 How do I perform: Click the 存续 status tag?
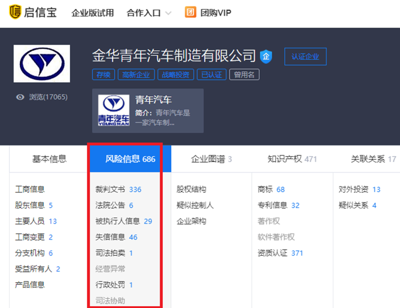pyautogui.click(x=103, y=74)
